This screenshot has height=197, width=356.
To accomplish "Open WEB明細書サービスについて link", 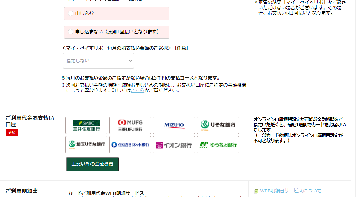I will coord(291,191).
